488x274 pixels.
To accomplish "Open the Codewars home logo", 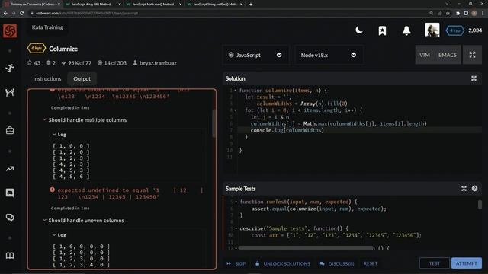I will pyautogui.click(x=10, y=30).
